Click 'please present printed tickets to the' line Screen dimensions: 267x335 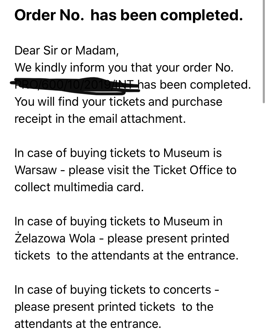point(114,307)
